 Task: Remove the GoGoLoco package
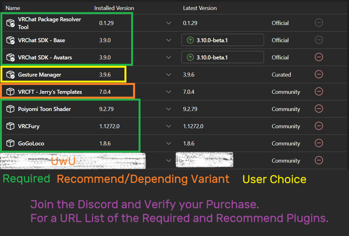[319, 143]
